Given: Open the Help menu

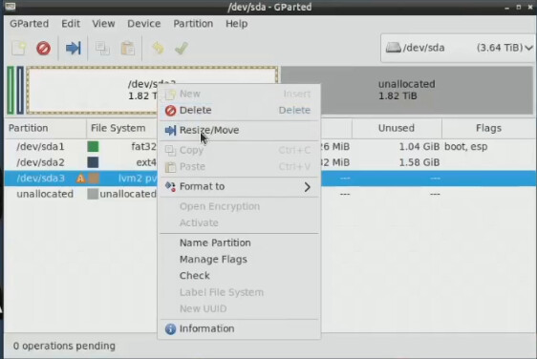Looking at the screenshot, I should 237,24.
